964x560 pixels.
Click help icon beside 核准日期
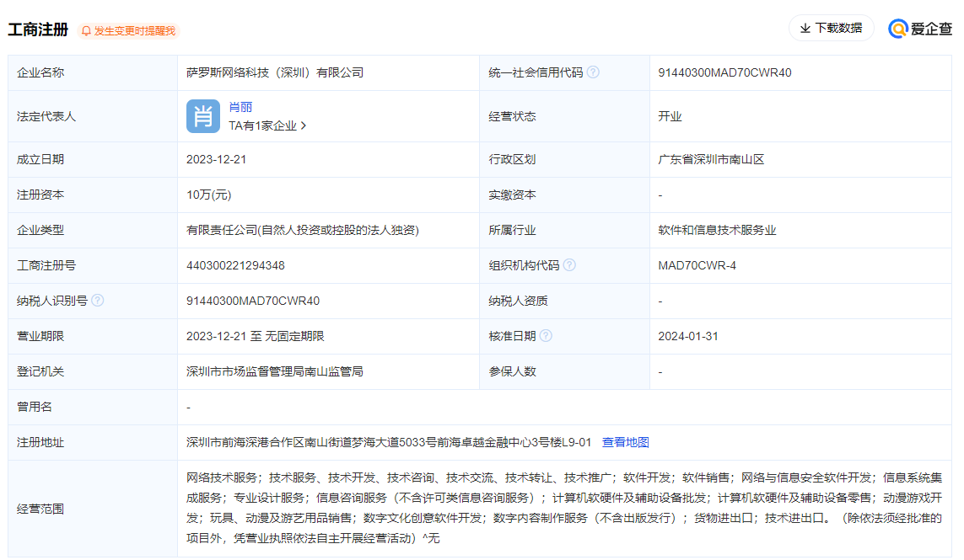point(546,336)
